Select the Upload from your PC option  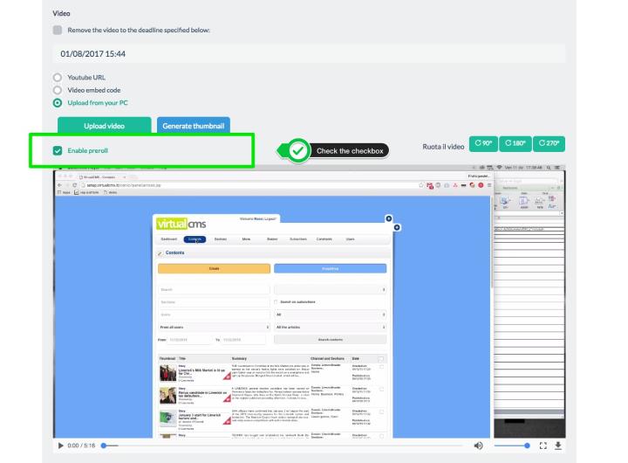(x=58, y=102)
